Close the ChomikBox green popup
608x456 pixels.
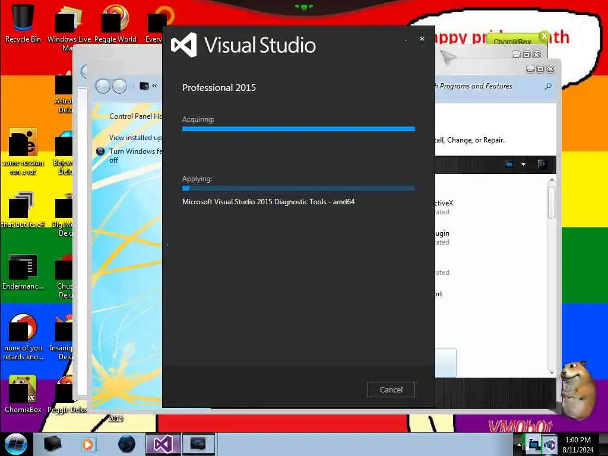click(x=544, y=36)
